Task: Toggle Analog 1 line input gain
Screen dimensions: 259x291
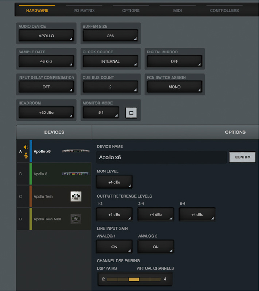Action: click(x=114, y=247)
